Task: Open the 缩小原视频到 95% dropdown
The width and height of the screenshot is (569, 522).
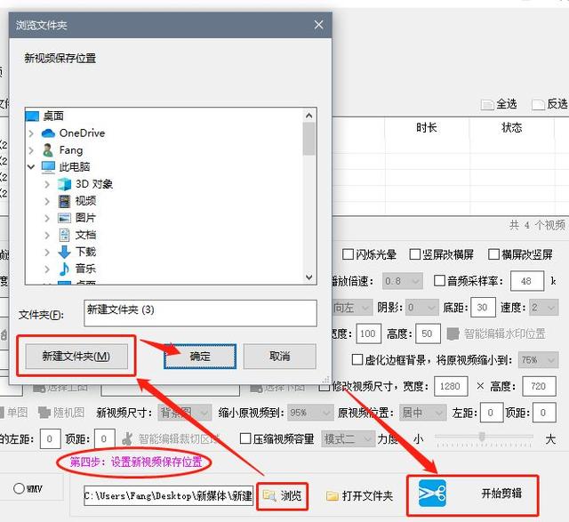Action: pos(309,413)
